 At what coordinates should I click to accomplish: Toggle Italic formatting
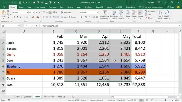[17, 17]
